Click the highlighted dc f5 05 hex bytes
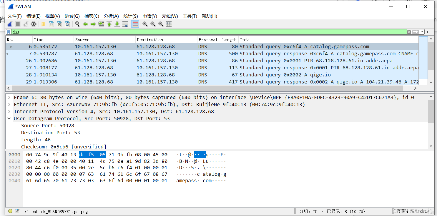Screen dimensions: 437x216 [92, 155]
